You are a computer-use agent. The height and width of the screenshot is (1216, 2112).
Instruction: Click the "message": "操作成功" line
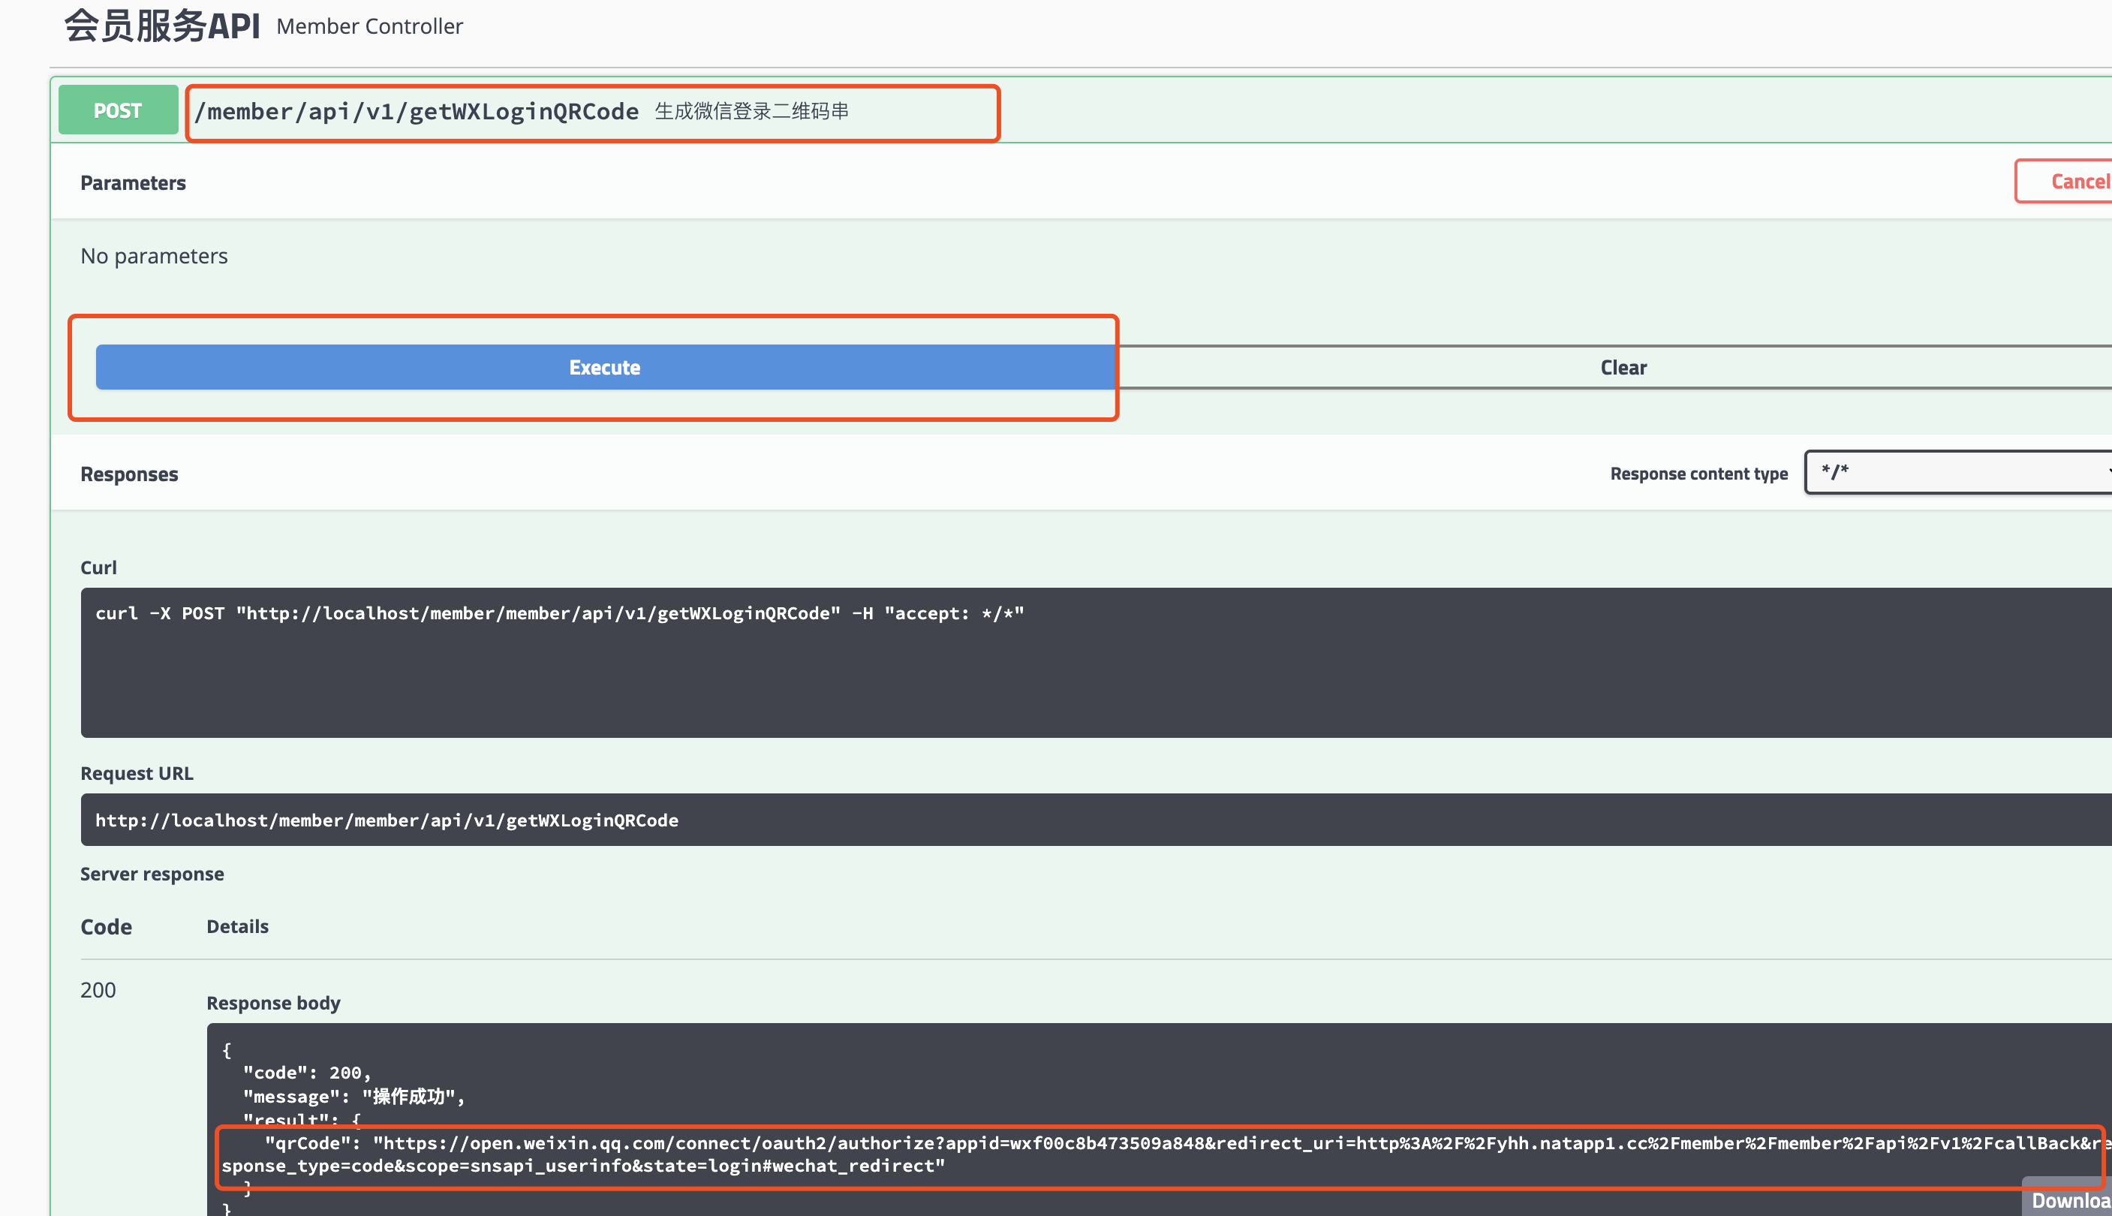(x=354, y=1097)
